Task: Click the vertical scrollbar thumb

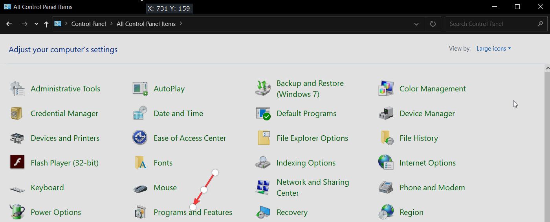Action: (547, 147)
